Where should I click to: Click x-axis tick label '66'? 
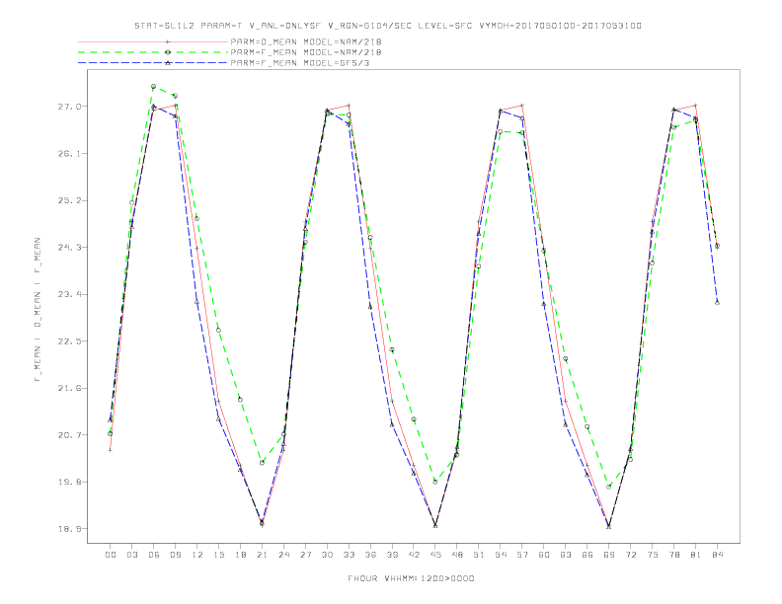click(587, 555)
